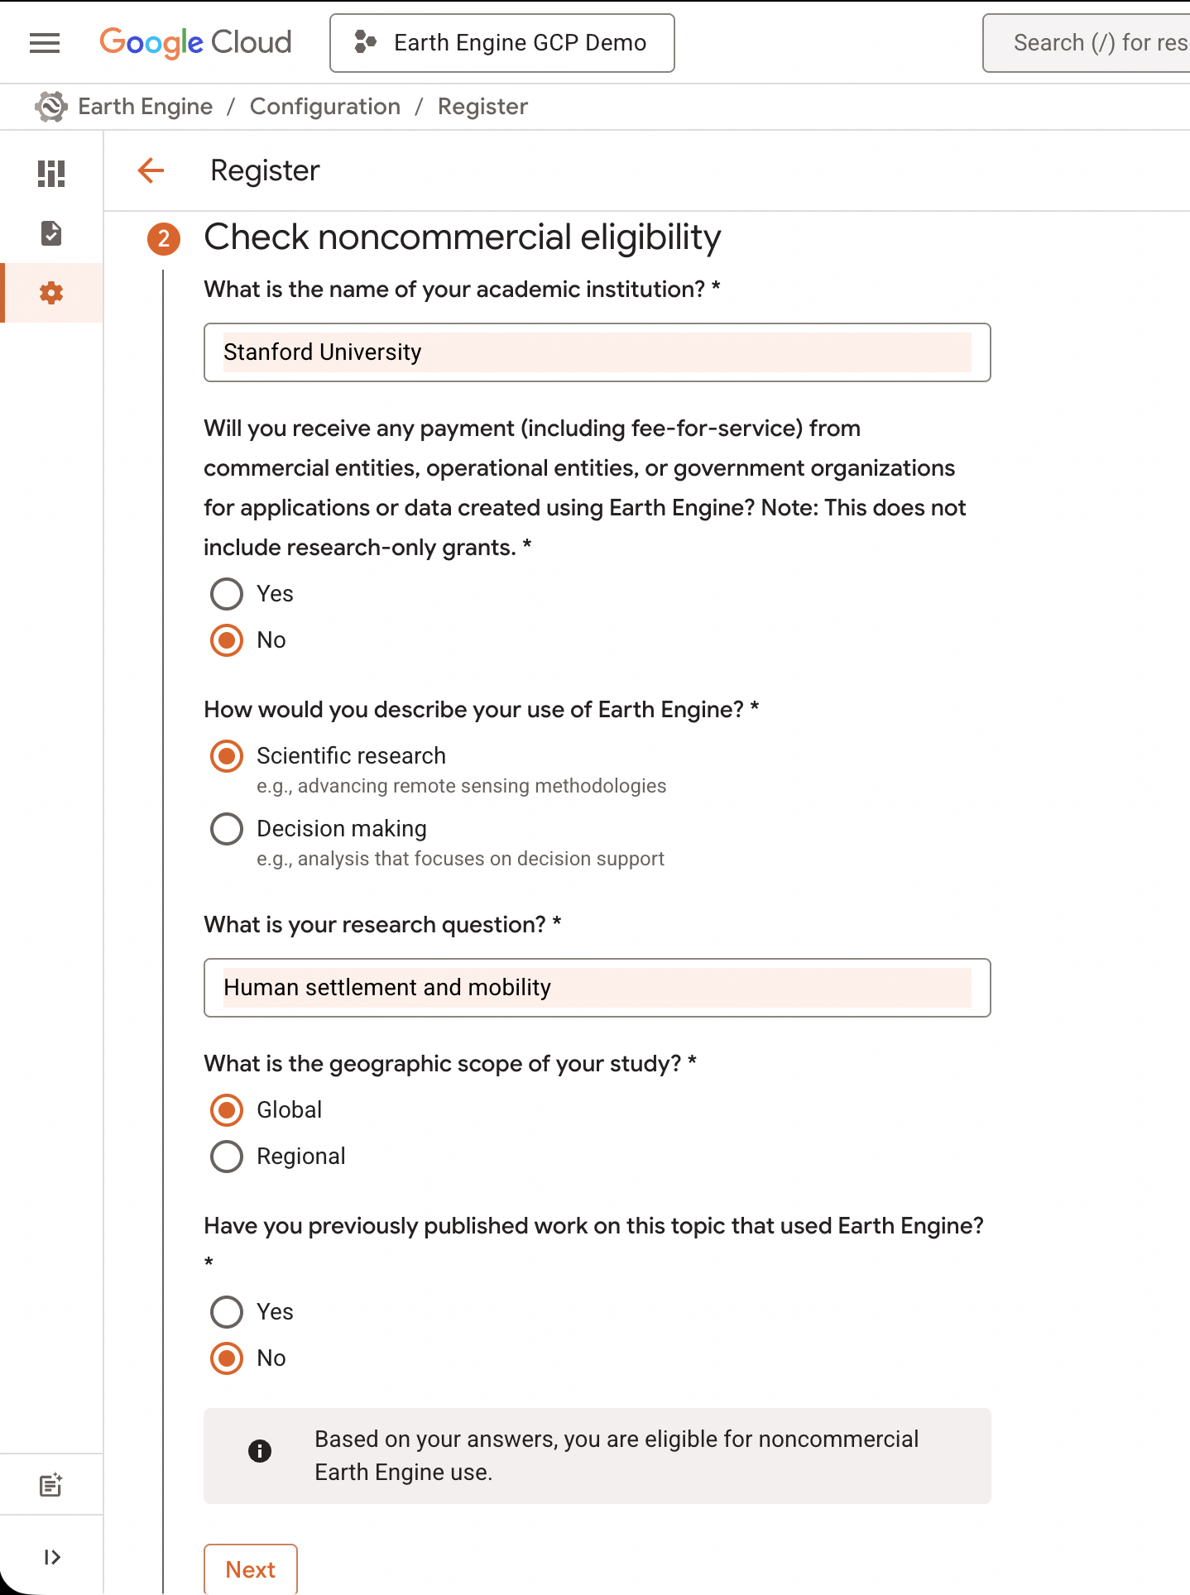
Task: Click the Register breadcrumb item
Action: (x=482, y=106)
